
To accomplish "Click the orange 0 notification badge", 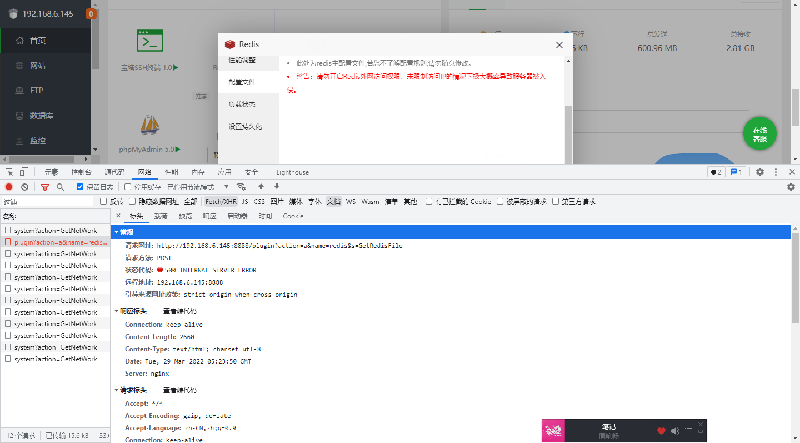I will (91, 14).
